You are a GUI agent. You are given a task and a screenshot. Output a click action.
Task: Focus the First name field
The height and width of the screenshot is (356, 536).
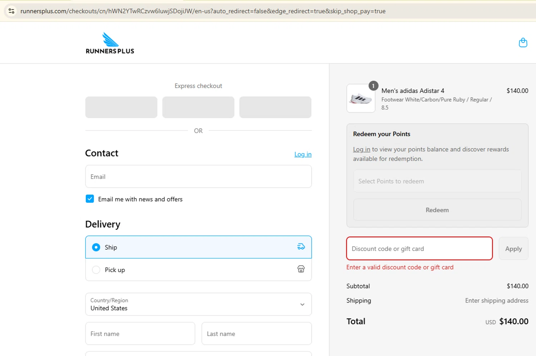click(140, 334)
